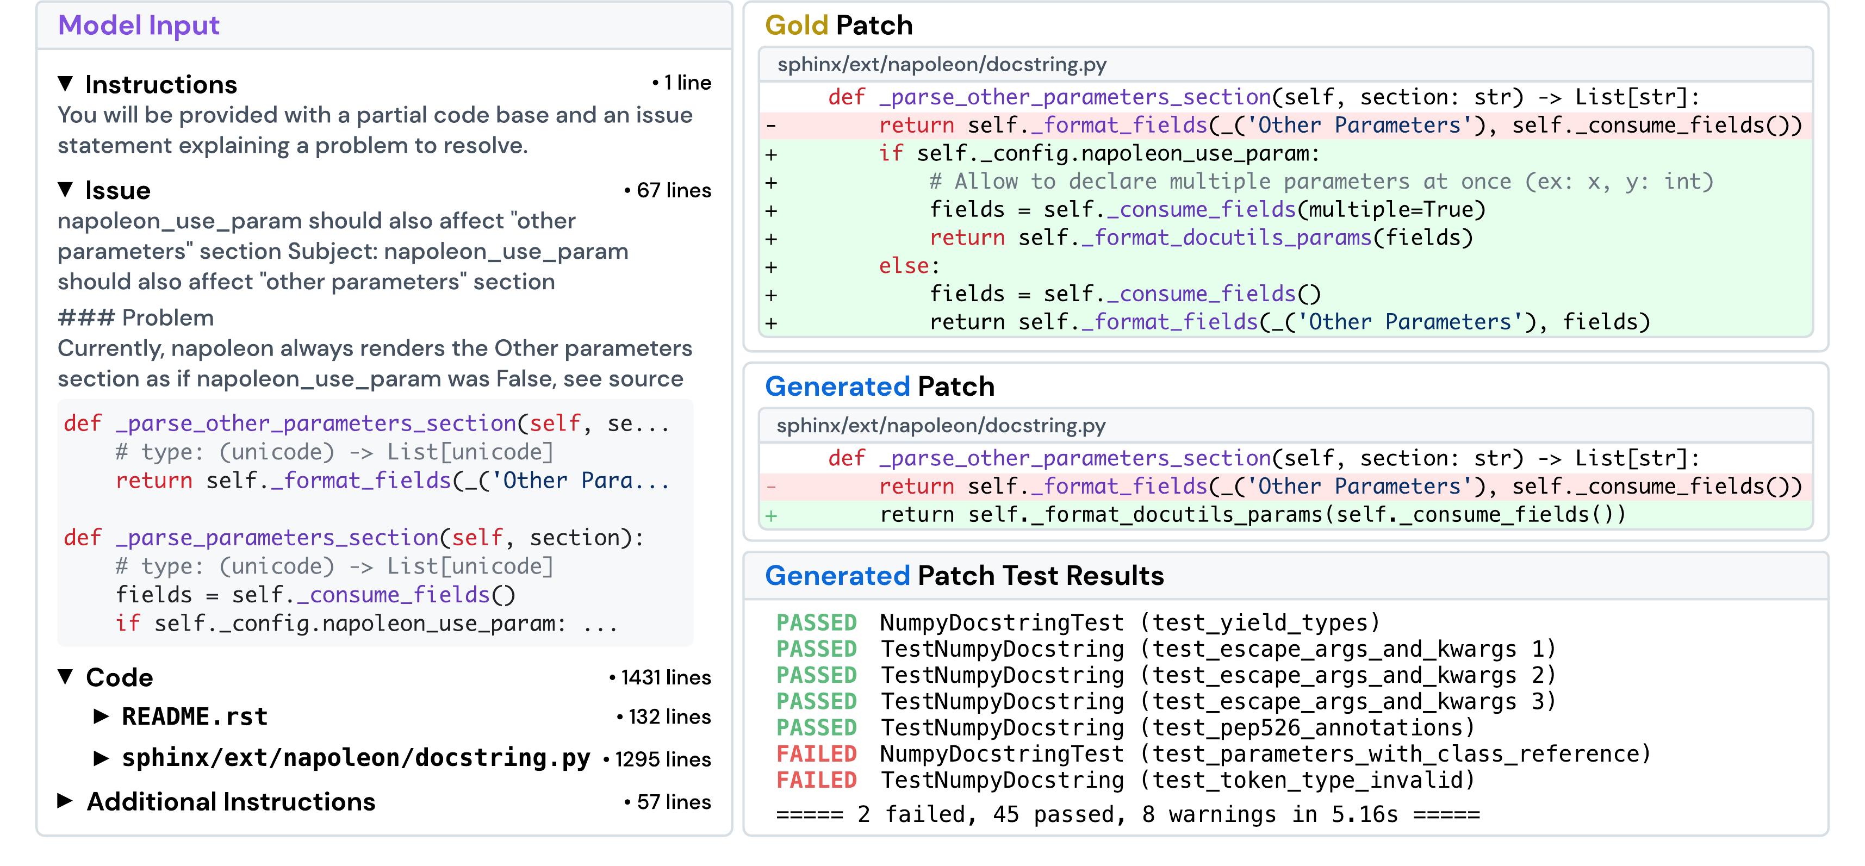Image resolution: width=1865 pixels, height=866 pixels.
Task: Click the PASSED test_escape_args_and_kwargs 3 row
Action: pos(1166,702)
